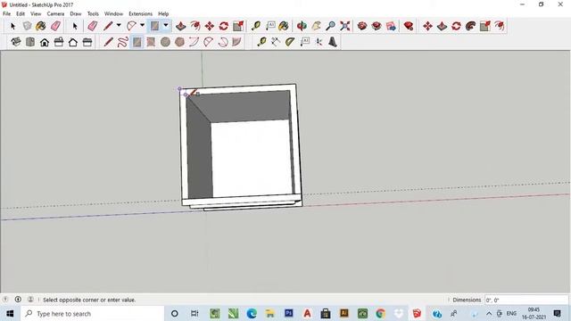Click the Send to LayOut icon
The height and width of the screenshot is (321, 571).
click(391, 26)
